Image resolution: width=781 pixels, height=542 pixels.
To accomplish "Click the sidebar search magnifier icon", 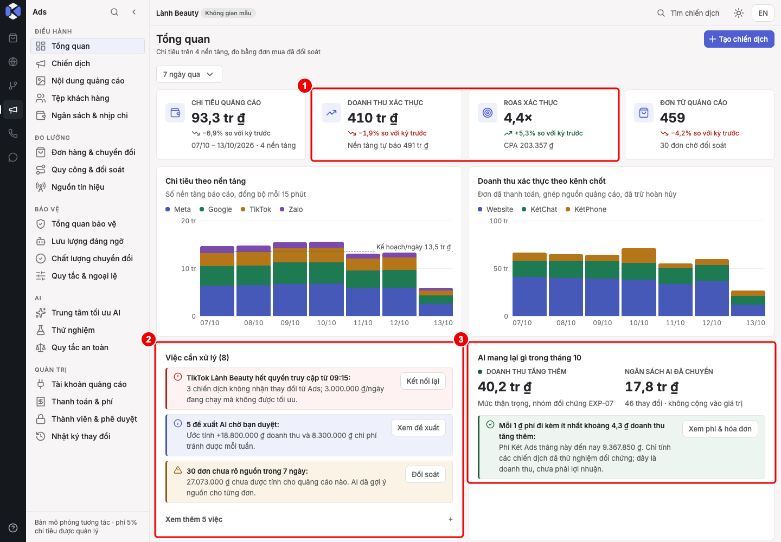I will click(114, 12).
